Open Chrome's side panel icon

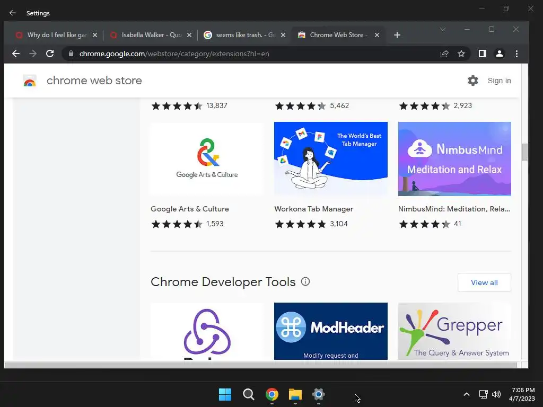[x=483, y=54]
